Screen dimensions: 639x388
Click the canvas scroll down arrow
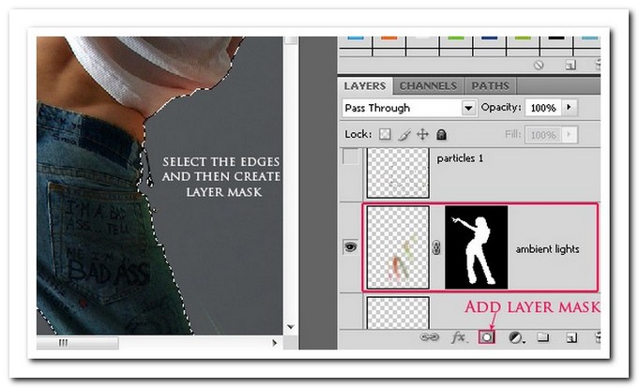291,326
